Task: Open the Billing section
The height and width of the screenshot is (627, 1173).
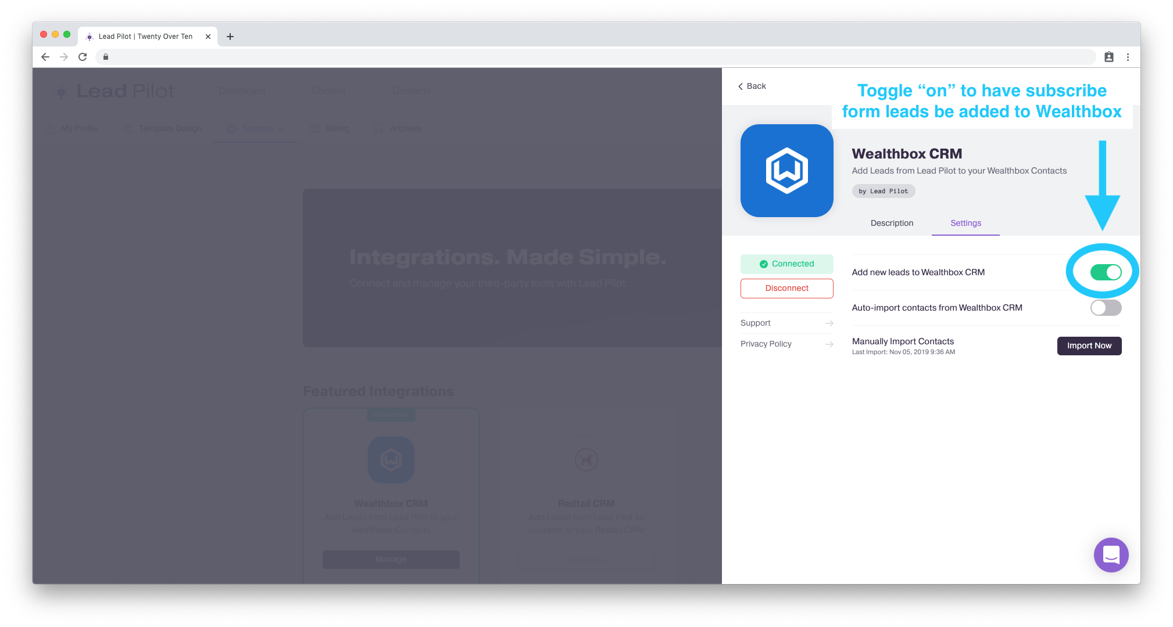Action: (330, 128)
